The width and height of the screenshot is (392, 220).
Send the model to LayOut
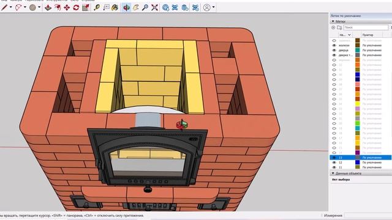pos(185,7)
